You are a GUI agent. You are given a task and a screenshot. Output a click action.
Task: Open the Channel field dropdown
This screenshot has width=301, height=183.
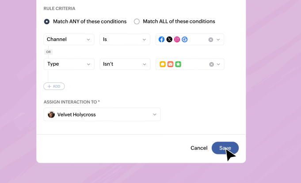pos(69,39)
